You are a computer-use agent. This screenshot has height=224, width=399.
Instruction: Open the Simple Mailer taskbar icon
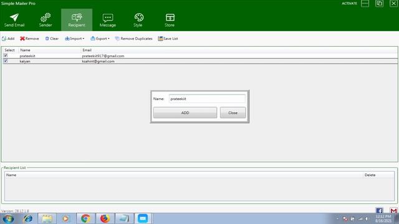click(x=143, y=218)
